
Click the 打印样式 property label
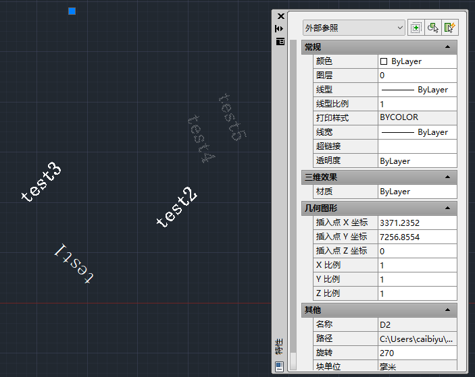tap(332, 117)
